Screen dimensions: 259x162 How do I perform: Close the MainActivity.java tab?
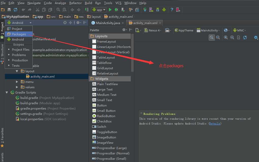[123, 23]
